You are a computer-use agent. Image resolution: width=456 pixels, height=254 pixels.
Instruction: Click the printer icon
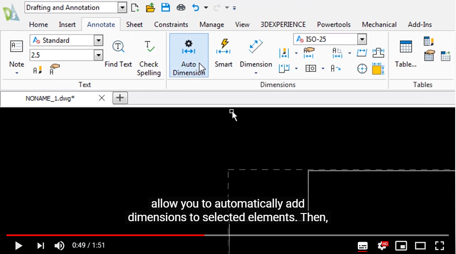(181, 8)
